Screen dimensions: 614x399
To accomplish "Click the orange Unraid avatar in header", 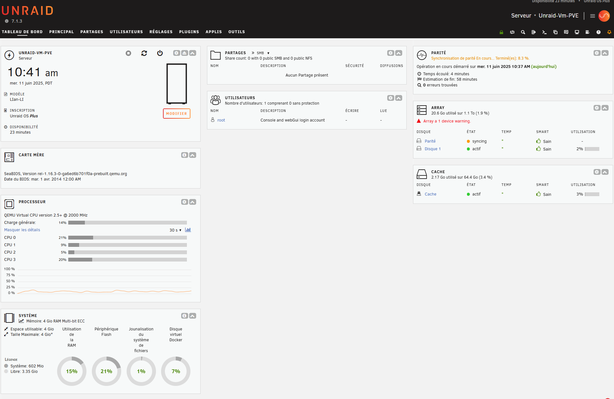I will coord(604,16).
